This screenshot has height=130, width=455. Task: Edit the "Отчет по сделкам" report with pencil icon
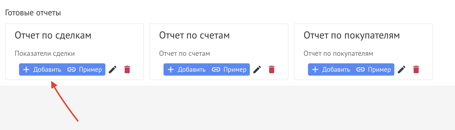pos(113,69)
